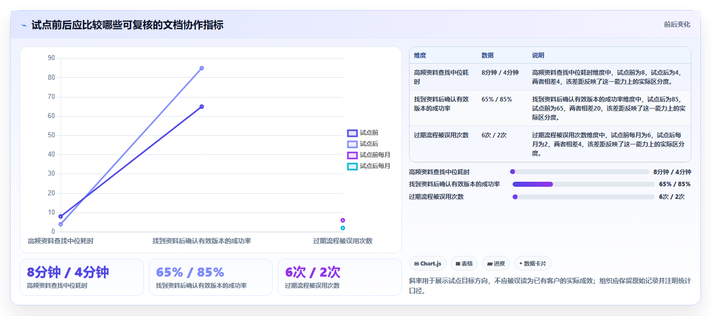This screenshot has height=316, width=711.
Task: Click the 试点后 data point at 85
Action: (201, 68)
